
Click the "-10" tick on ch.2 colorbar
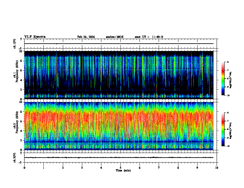[x=228, y=146]
